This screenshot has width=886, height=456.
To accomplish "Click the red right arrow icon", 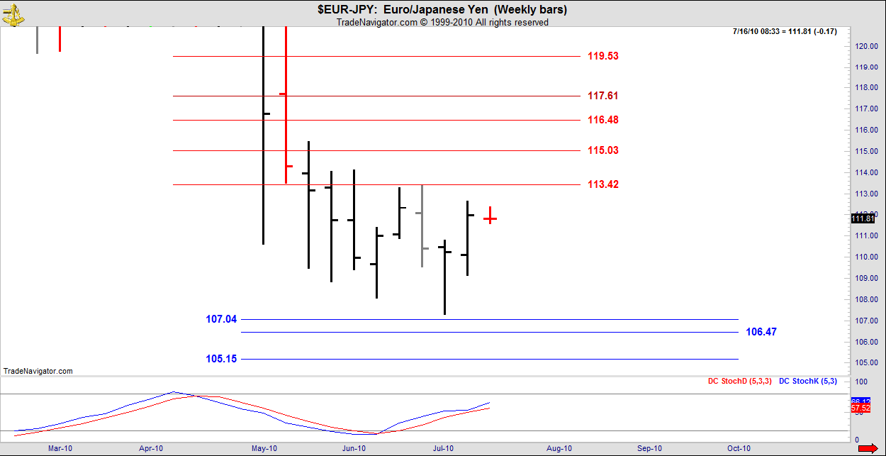I will pyautogui.click(x=875, y=448).
